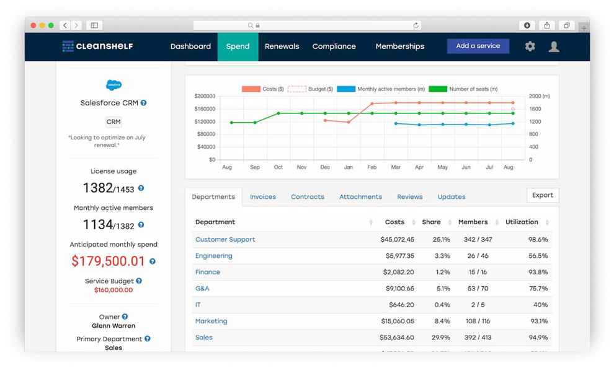Click the Cleanshelf logo
Screen dimensions: 614x368
click(x=97, y=46)
